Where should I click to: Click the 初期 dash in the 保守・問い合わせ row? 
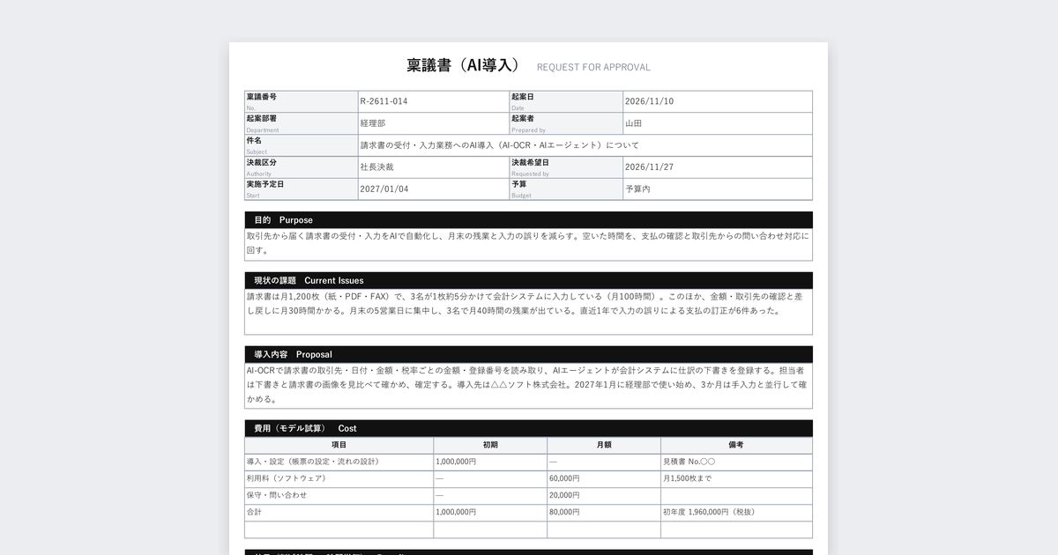point(440,495)
